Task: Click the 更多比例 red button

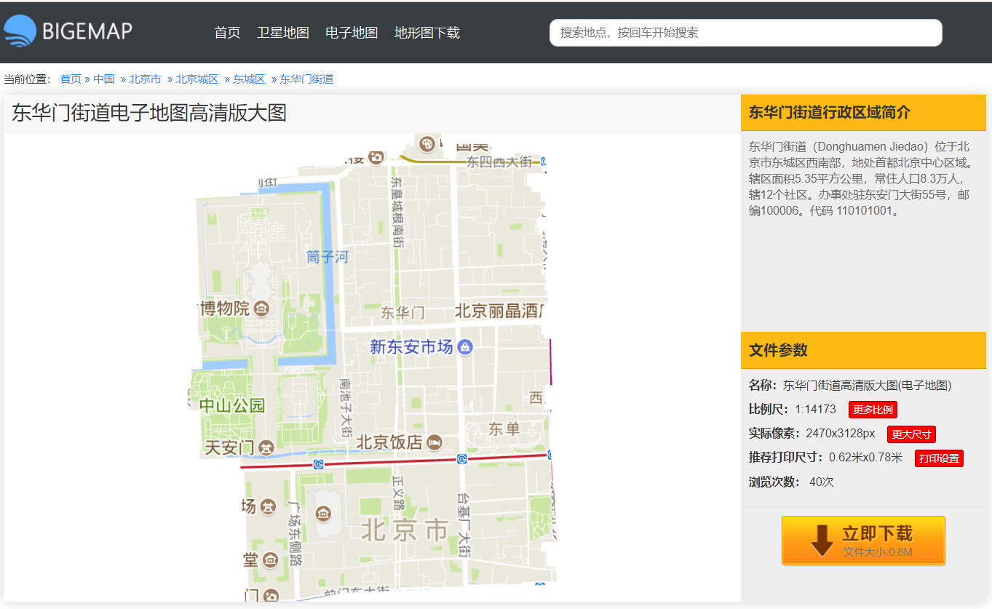Action: point(873,410)
